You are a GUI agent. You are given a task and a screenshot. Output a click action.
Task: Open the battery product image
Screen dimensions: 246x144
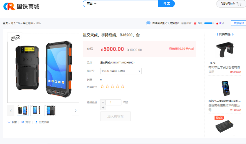pos(224,126)
